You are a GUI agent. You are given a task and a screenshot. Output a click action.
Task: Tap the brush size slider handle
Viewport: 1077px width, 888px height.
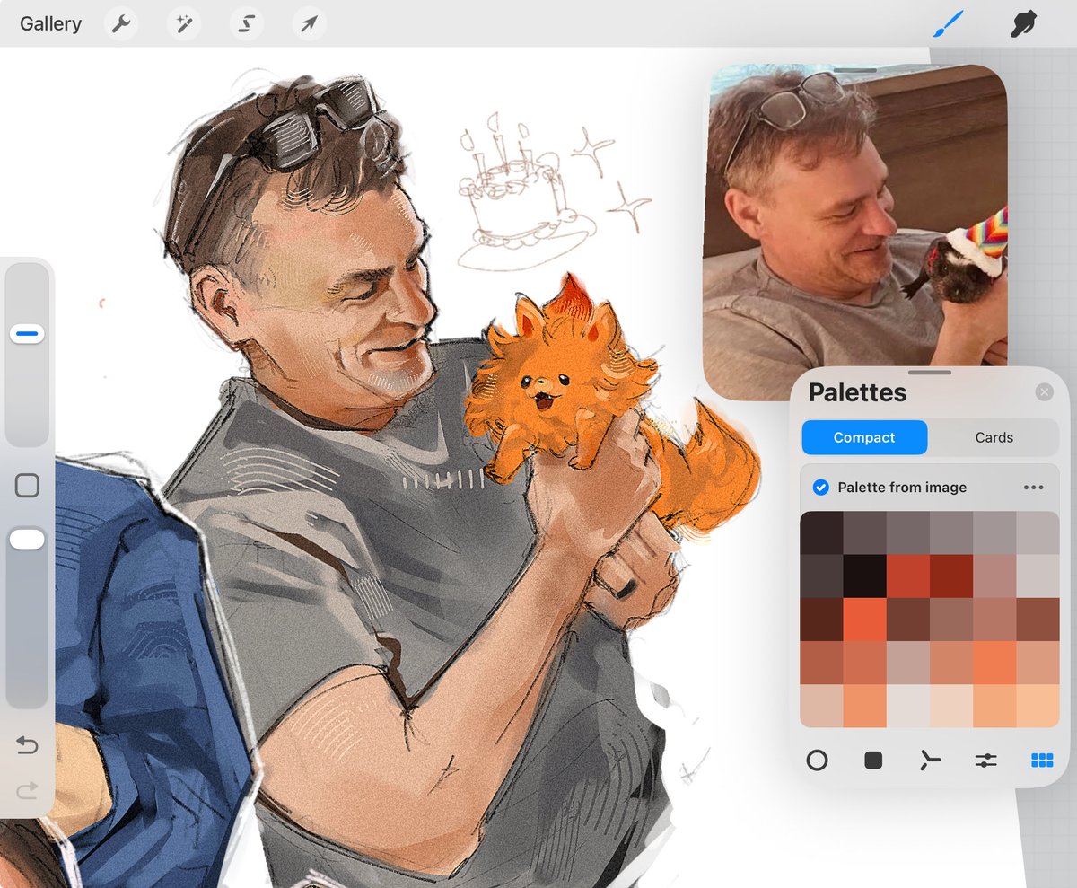tap(27, 334)
